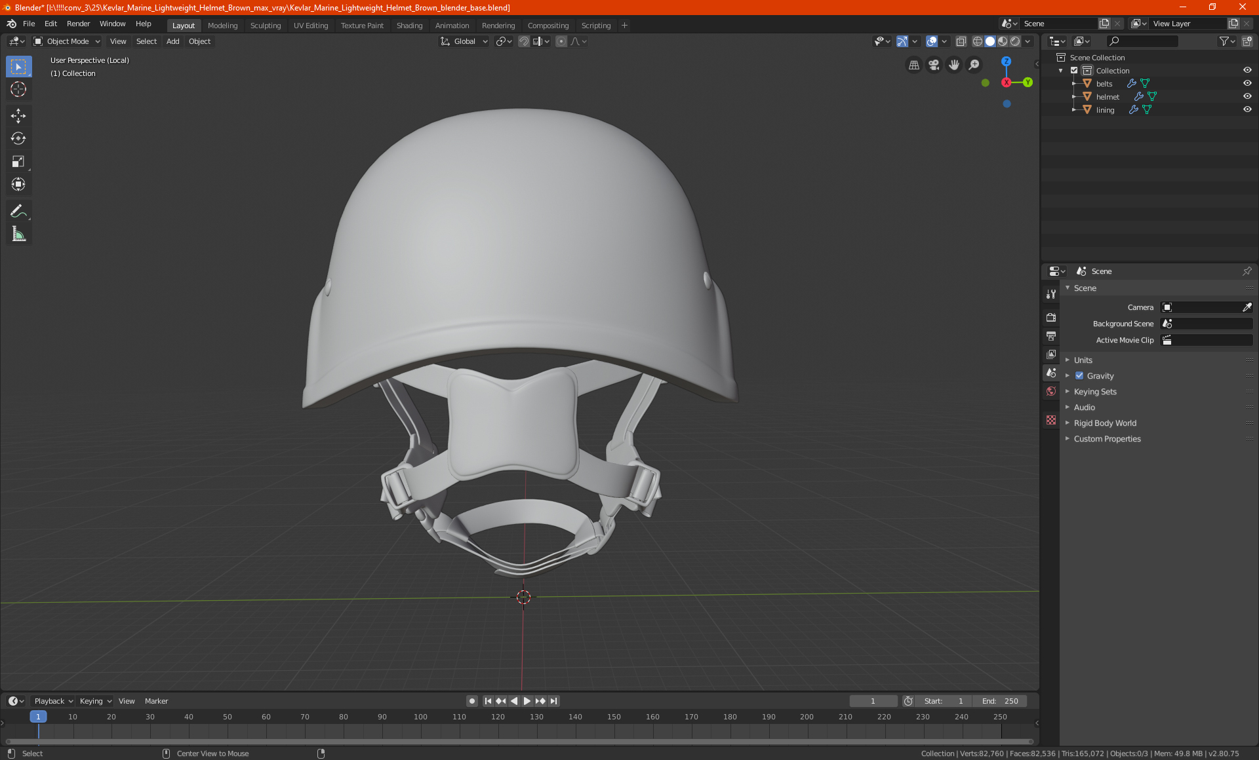This screenshot has width=1259, height=760.
Task: Jump to the timeline end frame
Action: pos(553,701)
